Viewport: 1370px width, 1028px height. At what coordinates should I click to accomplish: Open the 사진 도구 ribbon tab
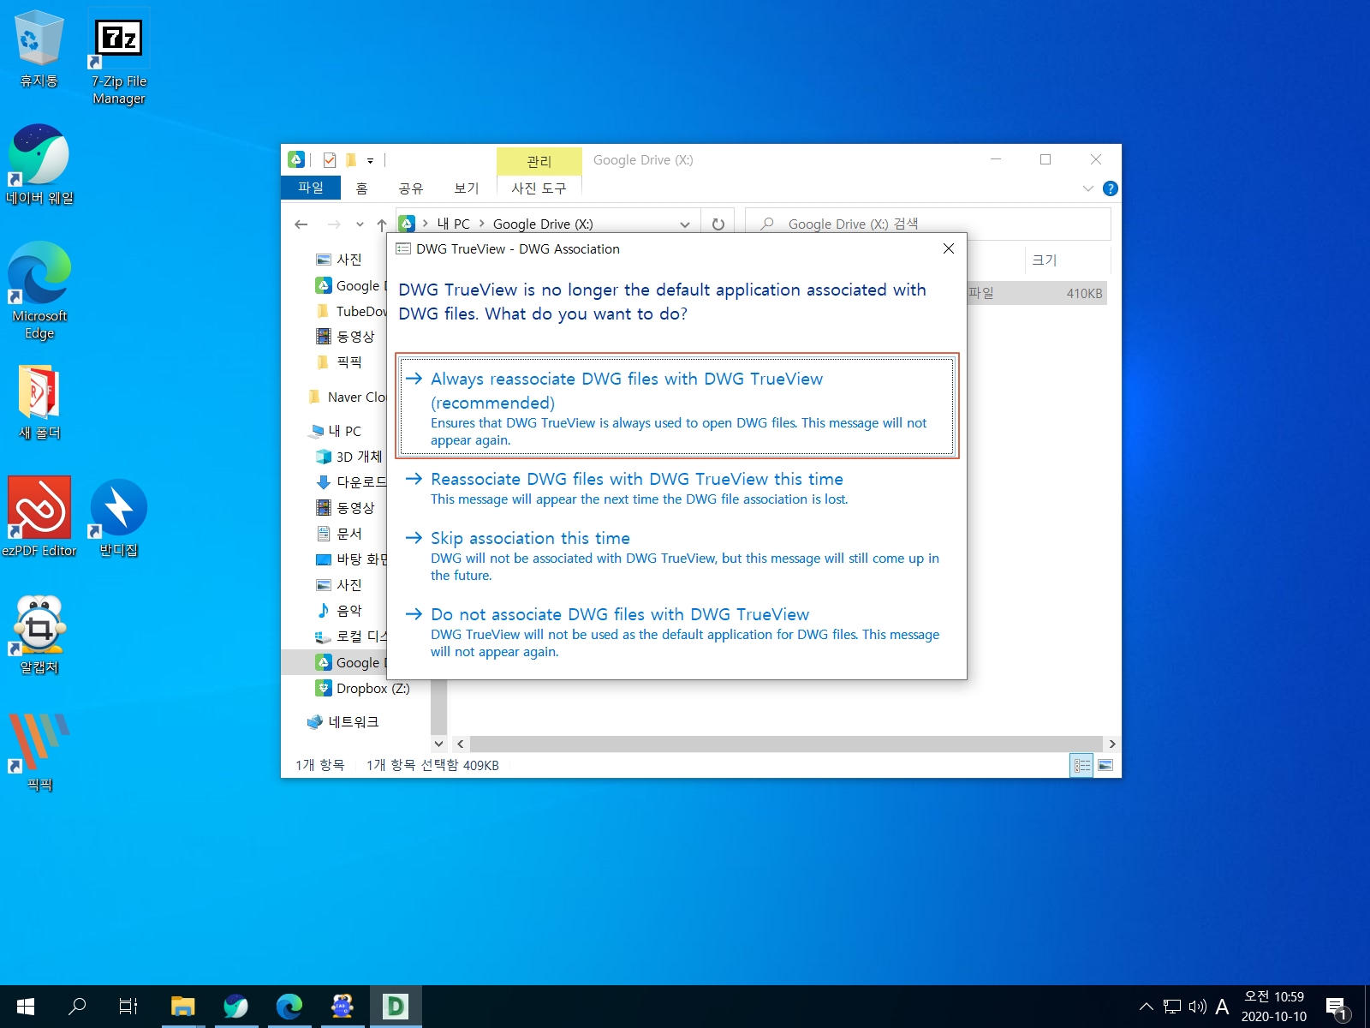539,188
